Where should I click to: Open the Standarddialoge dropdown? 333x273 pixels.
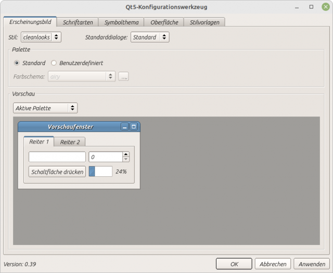tap(150, 37)
